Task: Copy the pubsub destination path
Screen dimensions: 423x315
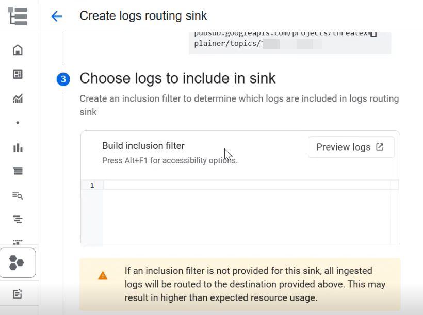Action: coord(373,34)
